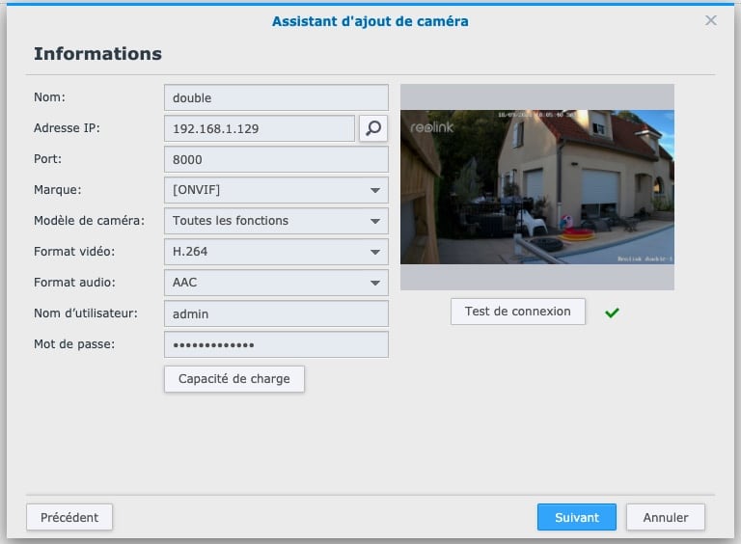Click the Mot de passe: label
The width and height of the screenshot is (741, 544).
(x=74, y=344)
